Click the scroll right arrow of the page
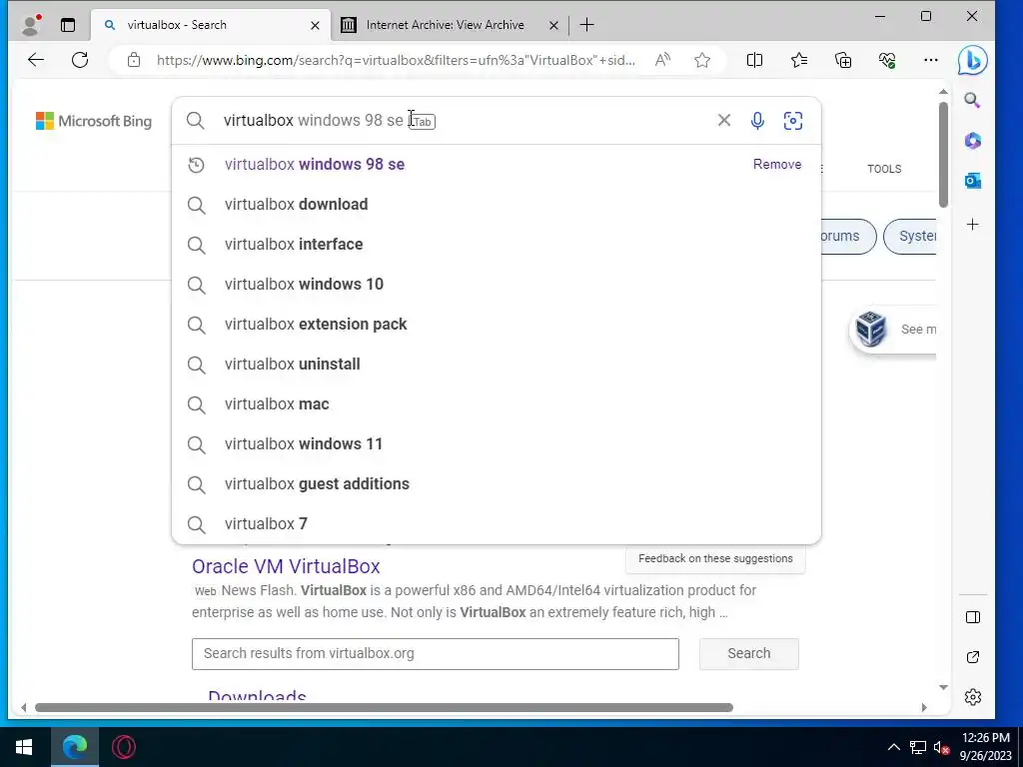This screenshot has width=1023, height=767. point(924,708)
